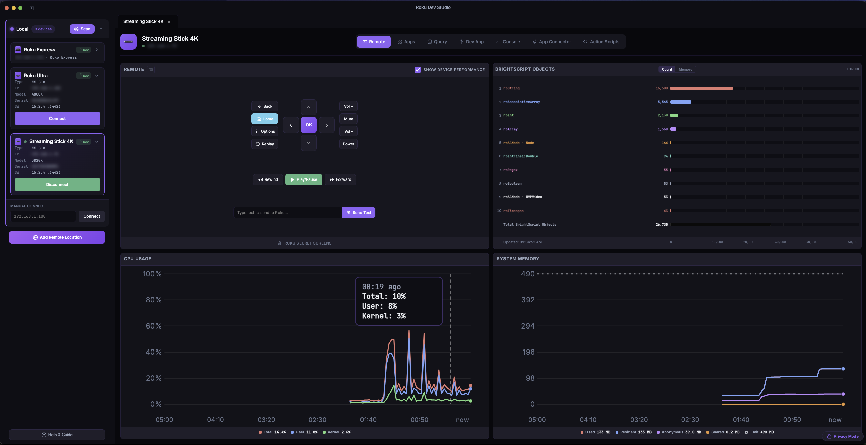Collapse the Streaming Stick 4K card chevron
Image resolution: width=866 pixels, height=445 pixels.
click(x=97, y=142)
